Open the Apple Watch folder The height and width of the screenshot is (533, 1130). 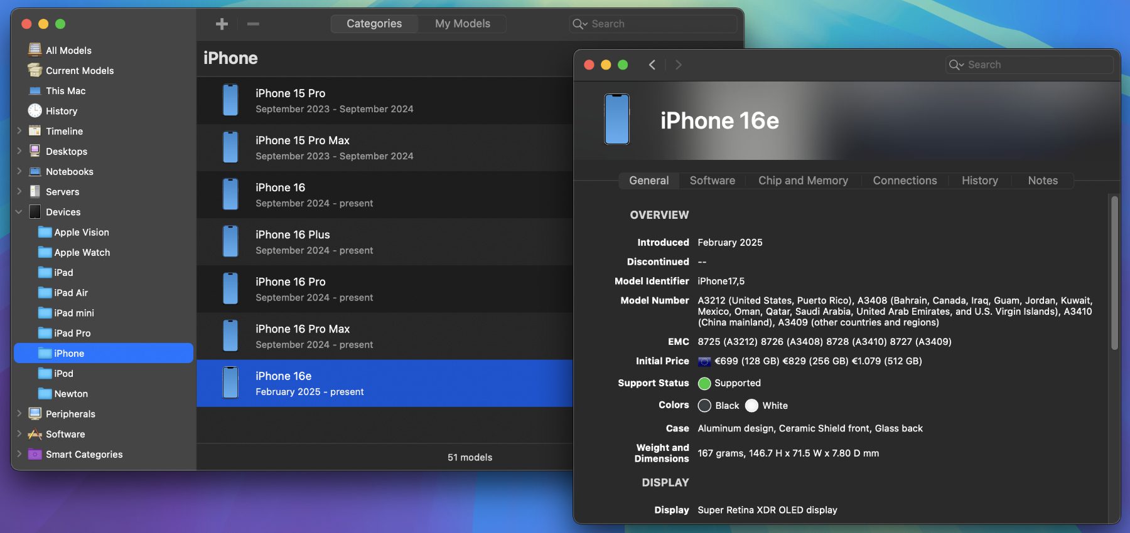82,253
